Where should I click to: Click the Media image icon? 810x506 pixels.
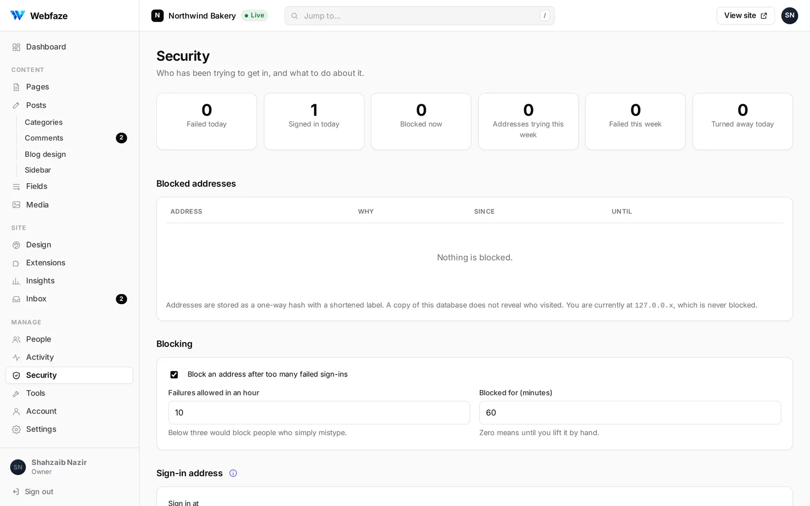(x=16, y=205)
